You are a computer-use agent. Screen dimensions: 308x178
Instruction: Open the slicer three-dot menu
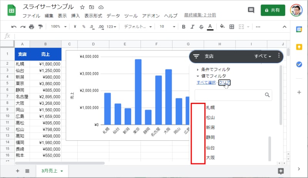(279, 55)
